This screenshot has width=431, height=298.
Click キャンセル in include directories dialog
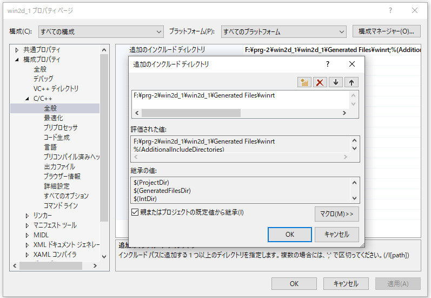click(337, 235)
